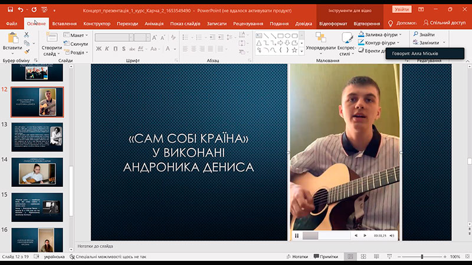
Task: Toggle Bold (Ж) formatting
Action: point(99,49)
